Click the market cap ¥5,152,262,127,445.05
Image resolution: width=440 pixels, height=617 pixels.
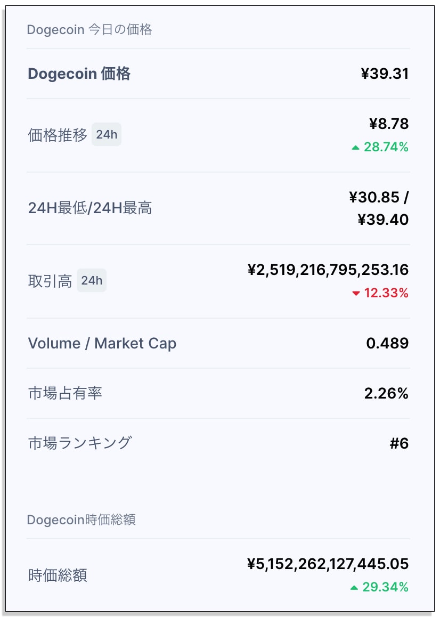(x=328, y=564)
